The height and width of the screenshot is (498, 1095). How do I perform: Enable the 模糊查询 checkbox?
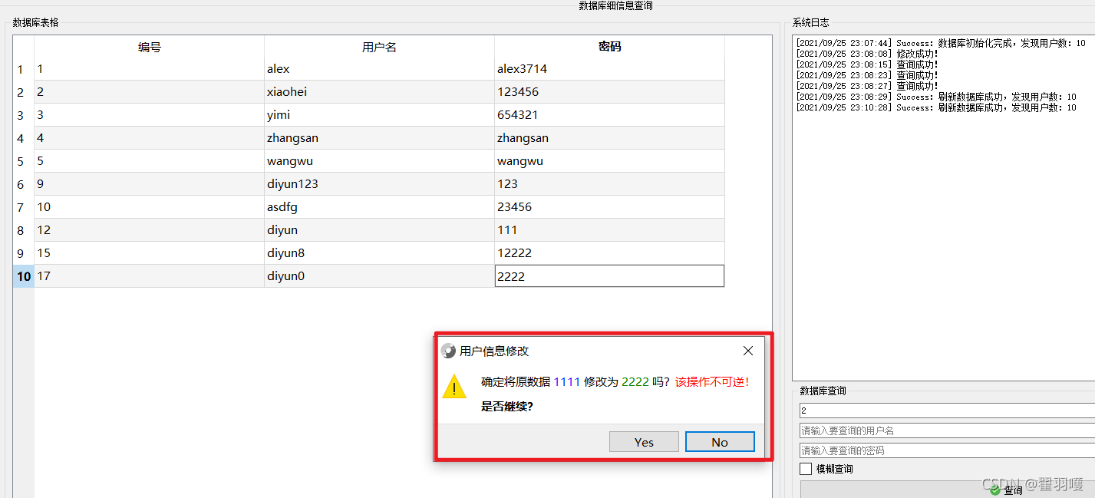tap(806, 469)
